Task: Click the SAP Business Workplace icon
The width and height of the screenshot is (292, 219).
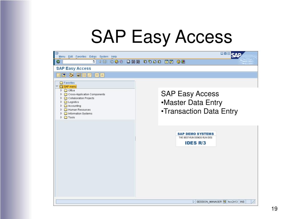Action: [x=71, y=75]
